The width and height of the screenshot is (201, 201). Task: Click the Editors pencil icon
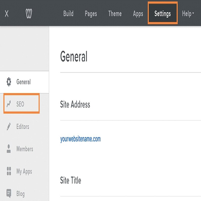9,126
